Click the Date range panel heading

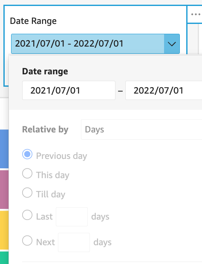point(45,71)
